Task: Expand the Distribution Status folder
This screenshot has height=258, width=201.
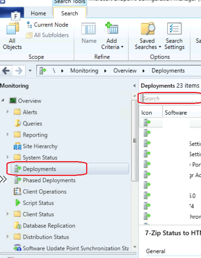Action: click(8, 236)
